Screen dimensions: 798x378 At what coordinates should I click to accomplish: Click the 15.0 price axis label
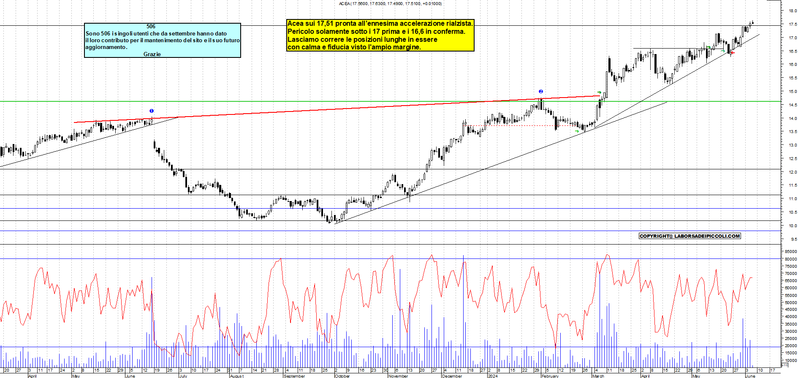point(793,92)
